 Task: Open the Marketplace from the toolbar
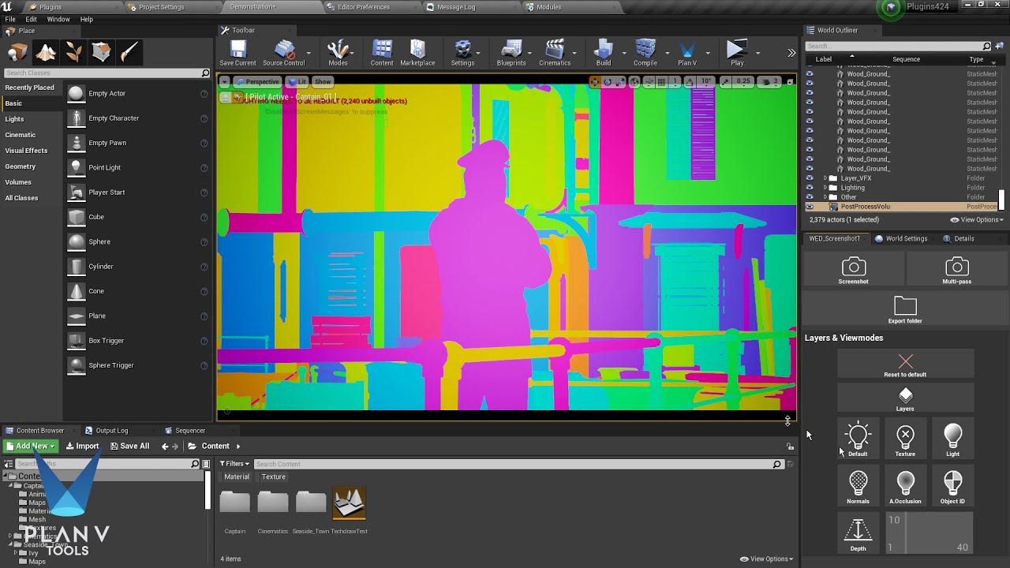coord(417,52)
